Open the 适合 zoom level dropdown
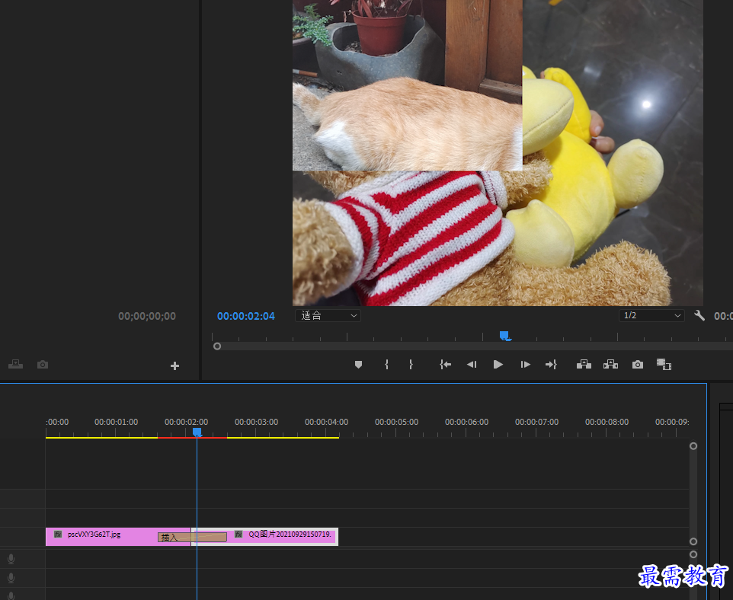The image size is (733, 600). (x=328, y=315)
